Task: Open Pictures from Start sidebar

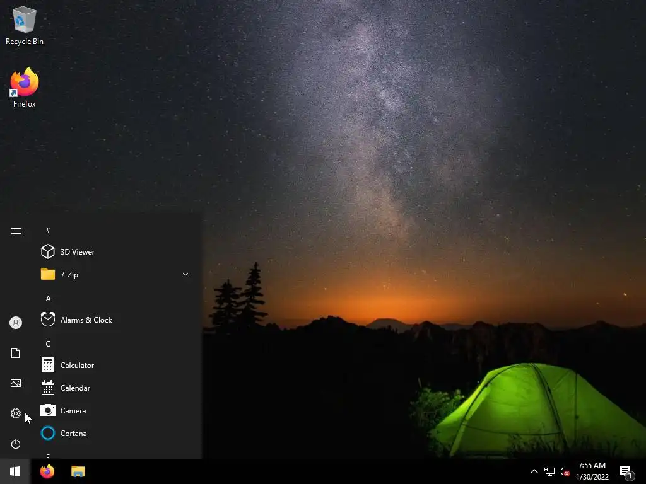Action: 16,383
